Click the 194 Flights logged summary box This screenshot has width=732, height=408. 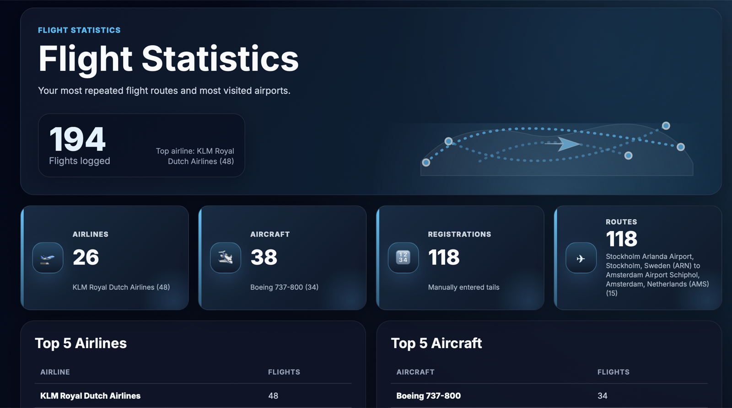[141, 145]
